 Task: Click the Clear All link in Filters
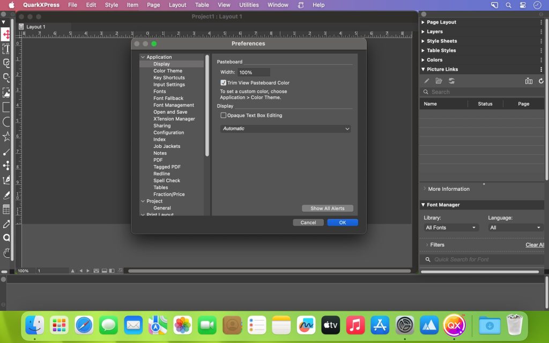tap(535, 244)
